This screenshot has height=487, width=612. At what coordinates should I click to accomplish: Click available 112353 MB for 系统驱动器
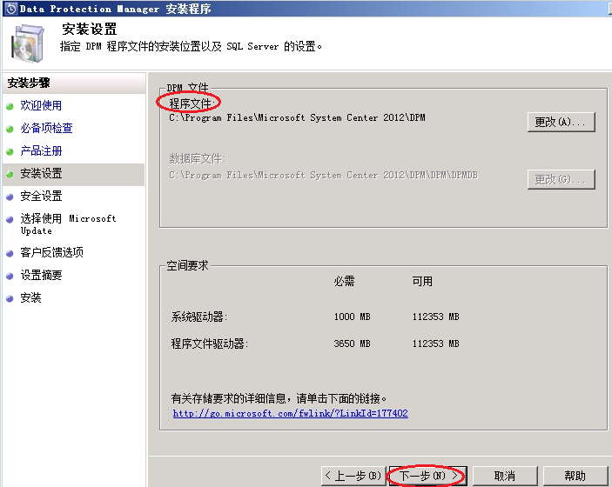pos(436,317)
